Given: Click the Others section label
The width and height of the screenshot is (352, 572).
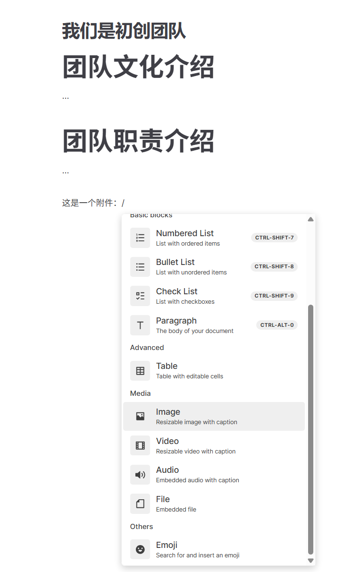Looking at the screenshot, I should pos(142,527).
